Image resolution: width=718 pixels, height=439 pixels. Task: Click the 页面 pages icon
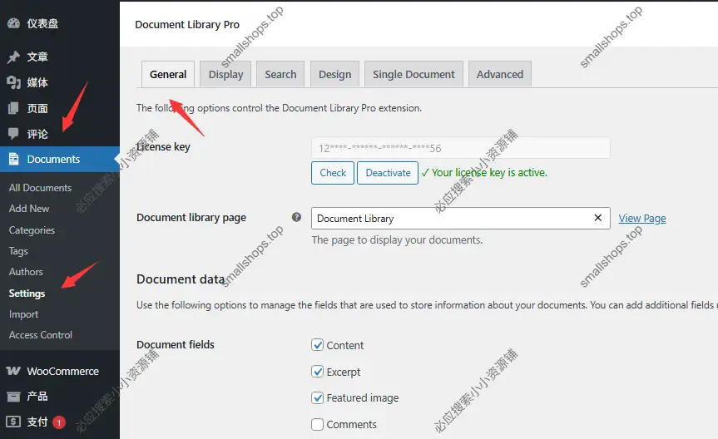click(x=14, y=108)
